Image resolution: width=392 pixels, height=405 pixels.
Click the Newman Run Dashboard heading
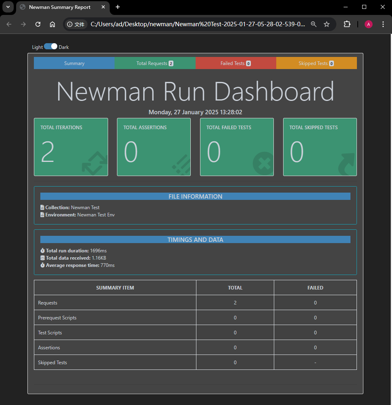point(195,91)
